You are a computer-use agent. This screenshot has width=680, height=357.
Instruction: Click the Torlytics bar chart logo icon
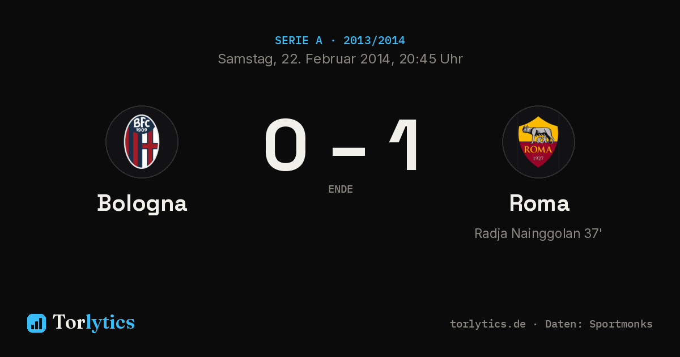36,323
